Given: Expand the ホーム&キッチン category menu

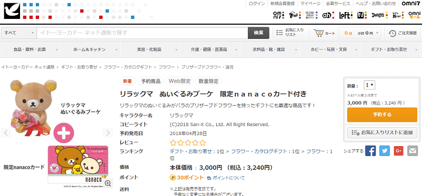Looking at the screenshot, I should click(91, 49).
